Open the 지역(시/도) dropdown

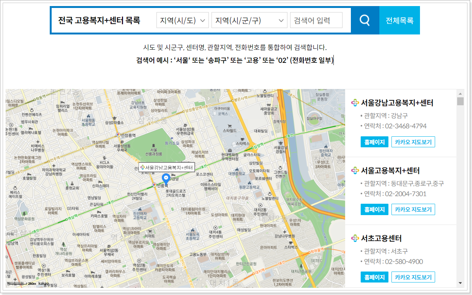tap(182, 20)
